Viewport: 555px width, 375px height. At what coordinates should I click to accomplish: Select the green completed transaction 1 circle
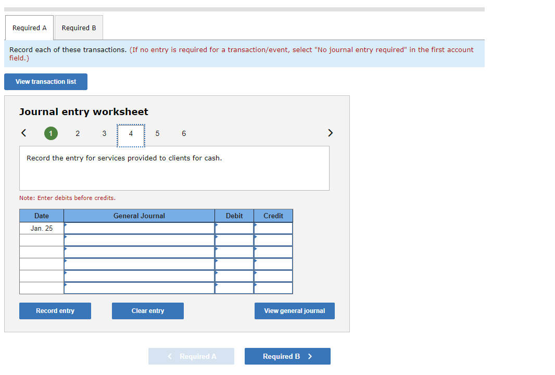[51, 133]
